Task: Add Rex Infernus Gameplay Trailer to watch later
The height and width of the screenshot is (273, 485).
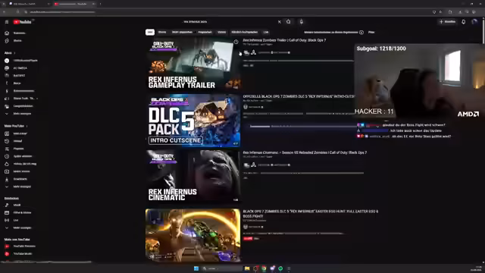Action: pyautogui.click(x=236, y=42)
